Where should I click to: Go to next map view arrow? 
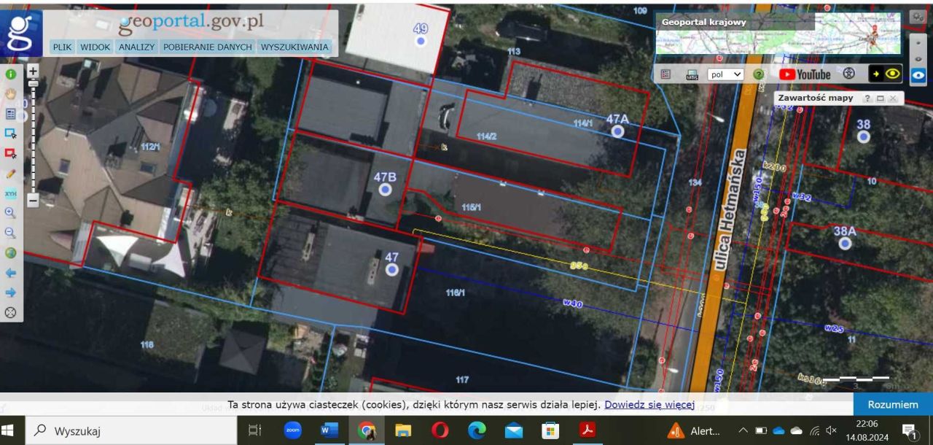tap(10, 293)
